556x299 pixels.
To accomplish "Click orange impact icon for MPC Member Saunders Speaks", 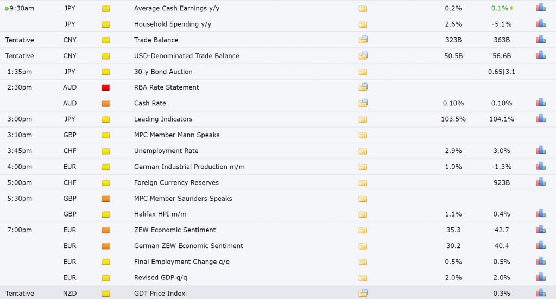I will click(105, 199).
